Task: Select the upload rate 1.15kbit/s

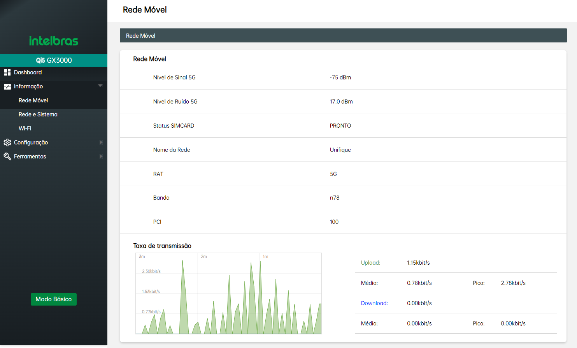Action: [x=418, y=263]
